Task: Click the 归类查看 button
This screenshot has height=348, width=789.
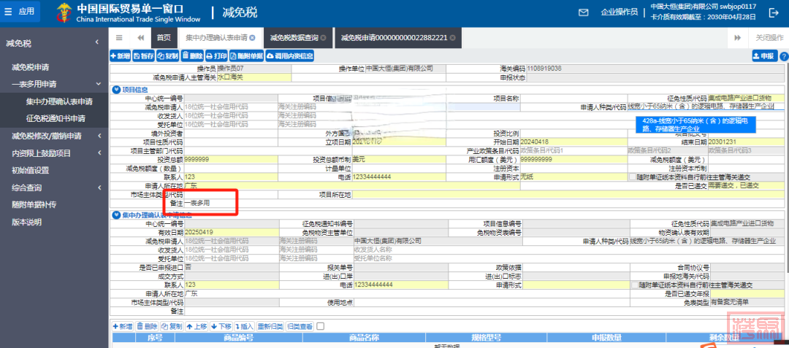Action: click(x=300, y=326)
